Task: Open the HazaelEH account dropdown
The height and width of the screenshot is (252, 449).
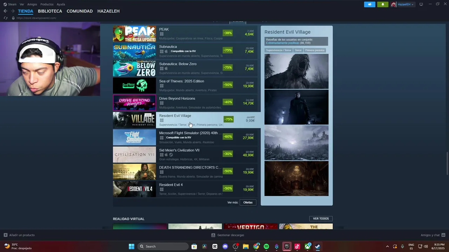Action: pos(406,4)
